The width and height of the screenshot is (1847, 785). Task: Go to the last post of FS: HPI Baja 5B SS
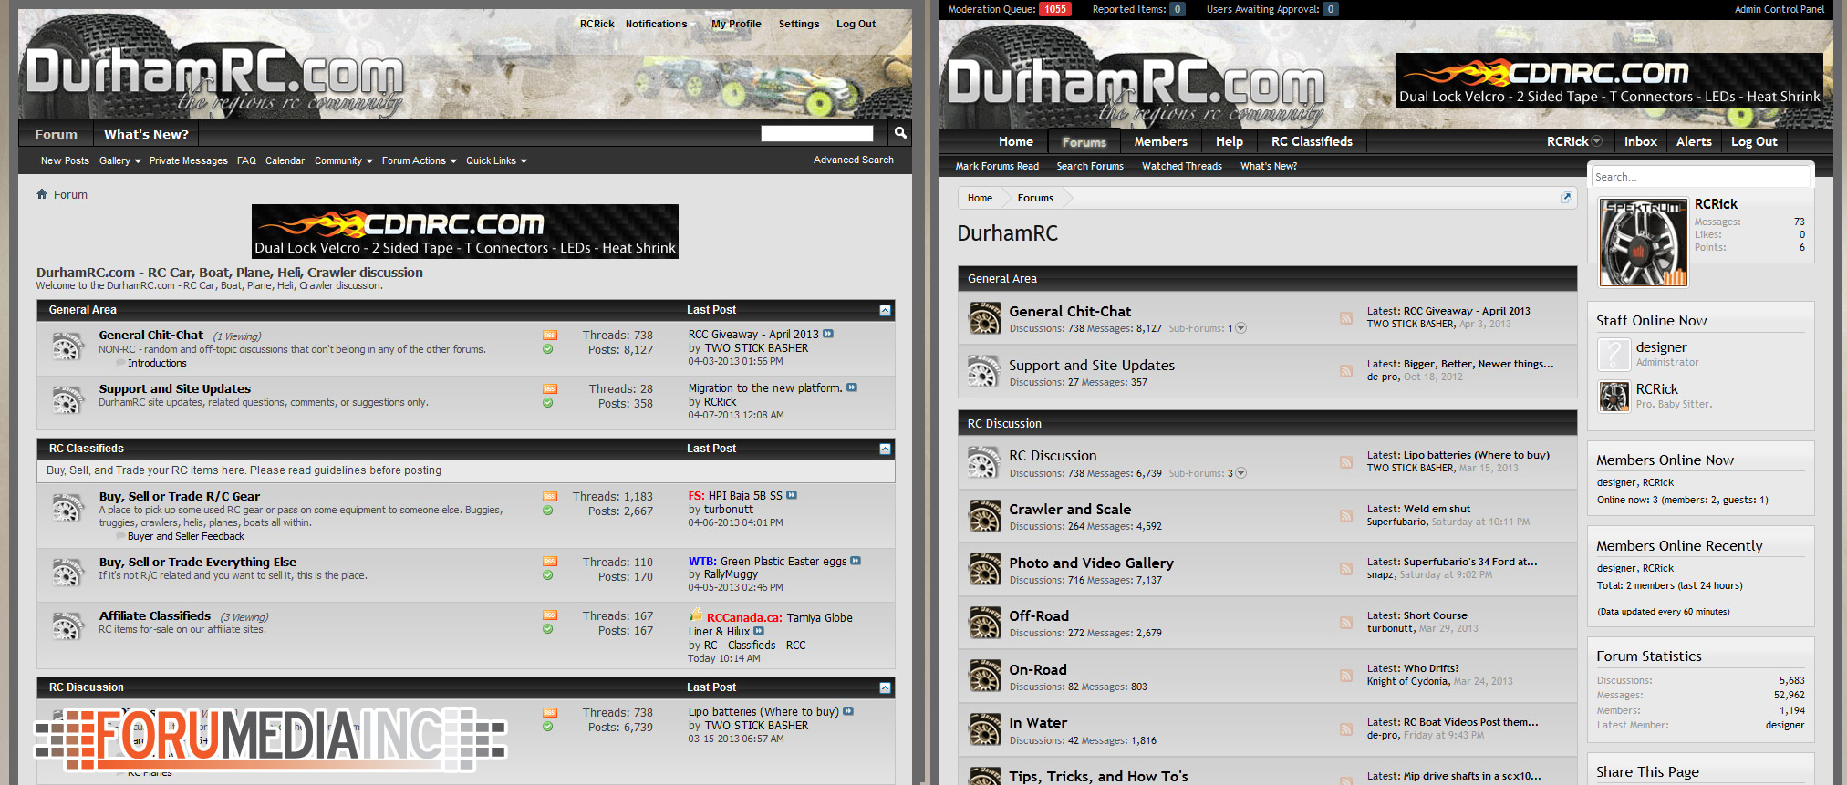[x=792, y=495]
